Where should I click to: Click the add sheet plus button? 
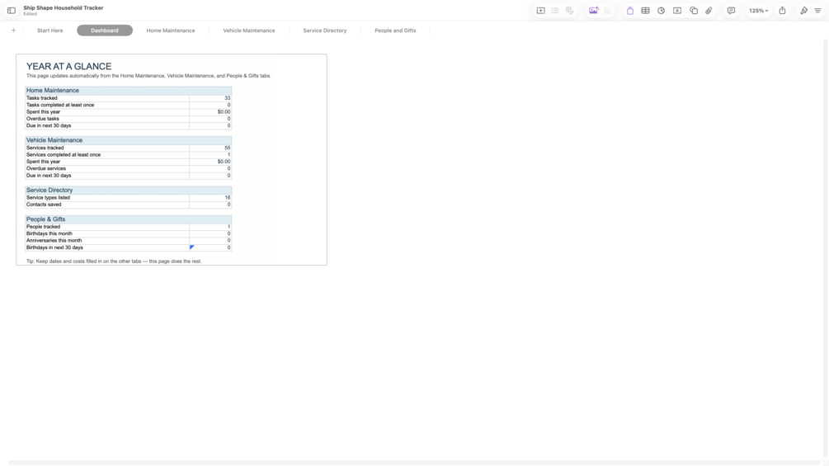[x=14, y=31]
